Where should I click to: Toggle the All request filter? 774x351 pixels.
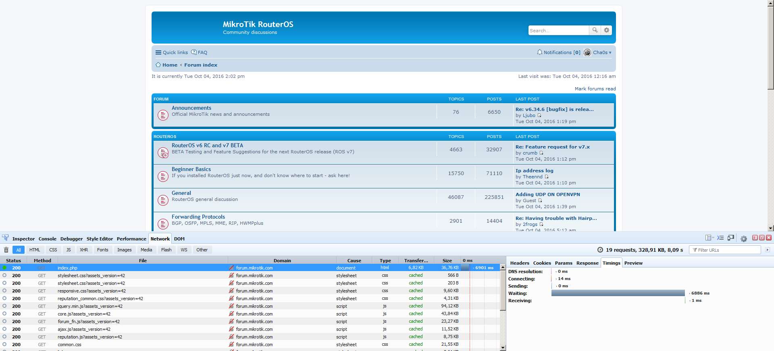point(19,250)
